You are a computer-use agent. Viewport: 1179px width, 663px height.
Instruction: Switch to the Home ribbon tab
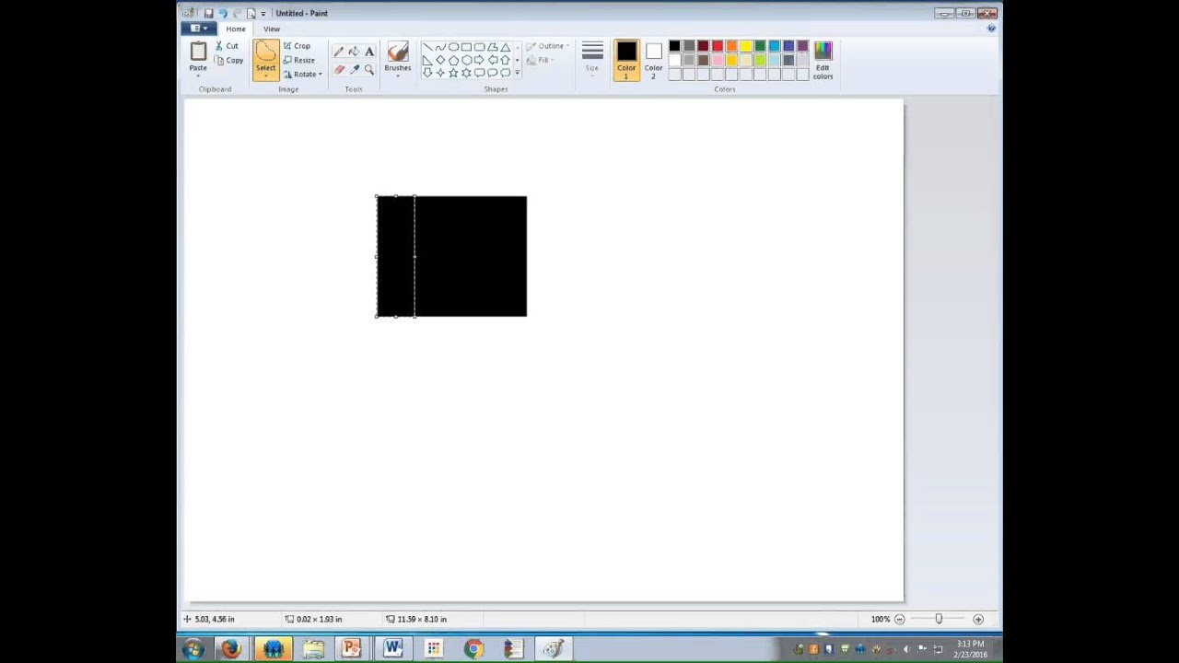(236, 29)
